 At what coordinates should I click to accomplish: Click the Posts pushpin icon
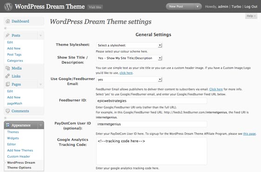coord(7,35)
